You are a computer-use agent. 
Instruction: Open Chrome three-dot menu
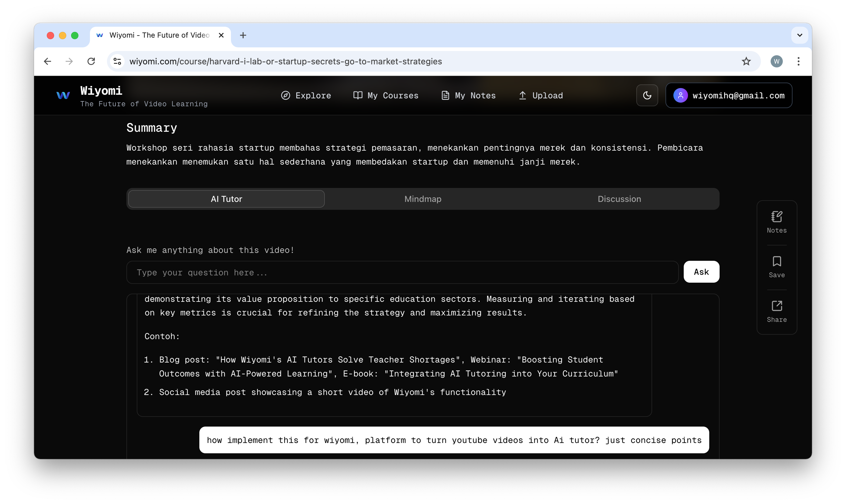798,61
